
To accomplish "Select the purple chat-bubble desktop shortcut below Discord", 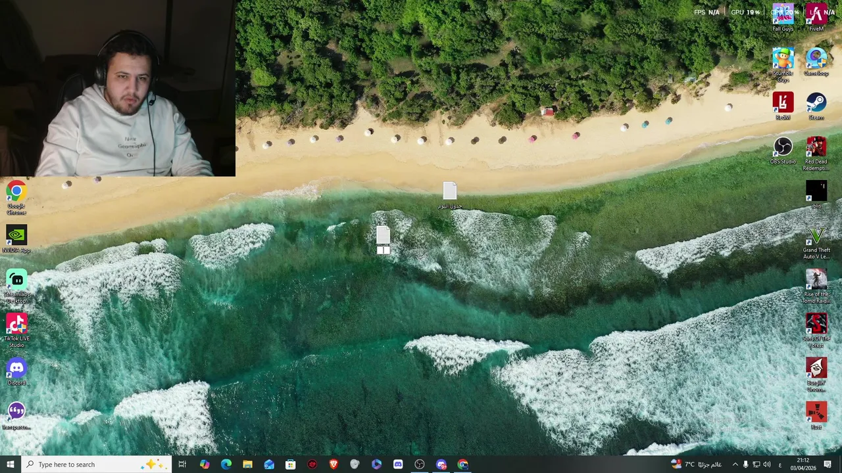I will [16, 417].
